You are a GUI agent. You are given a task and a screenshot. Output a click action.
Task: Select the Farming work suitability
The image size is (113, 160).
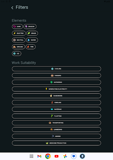pos(56,76)
